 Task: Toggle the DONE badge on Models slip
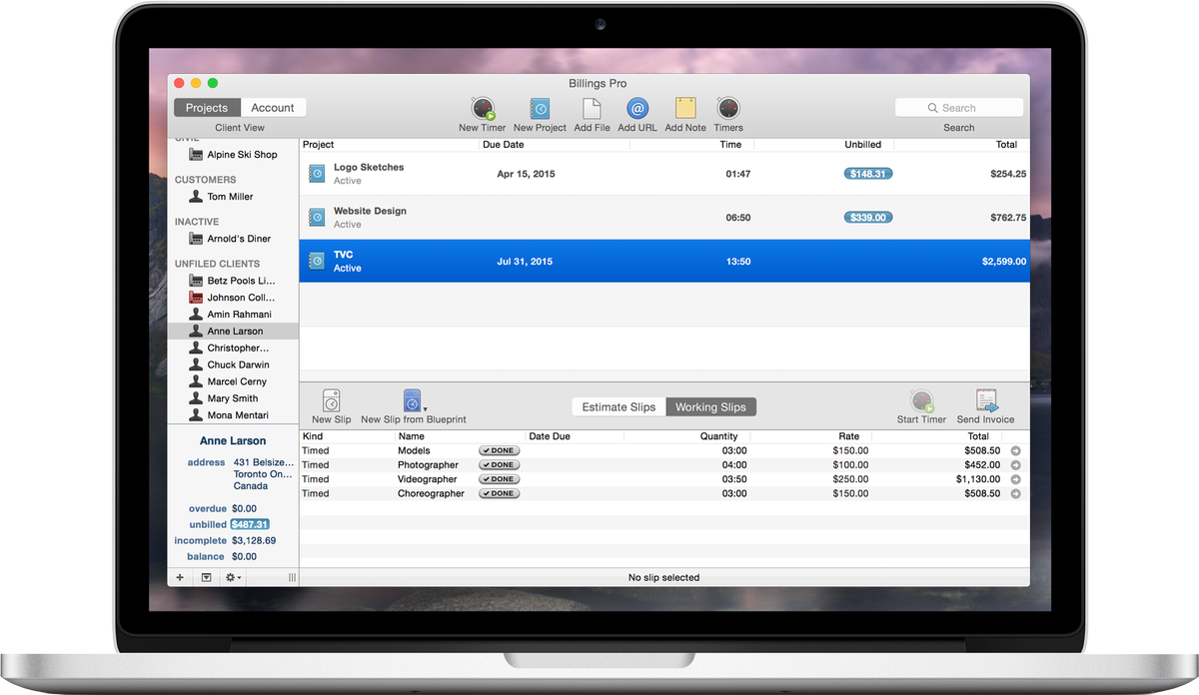point(499,451)
